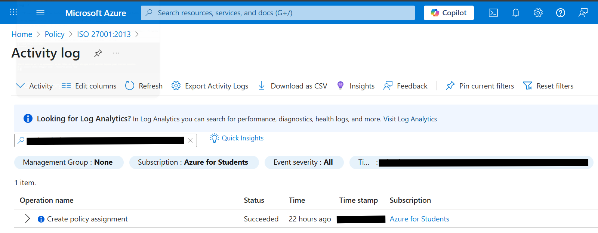Open Quick Insights
The width and height of the screenshot is (598, 233).
coord(237,138)
